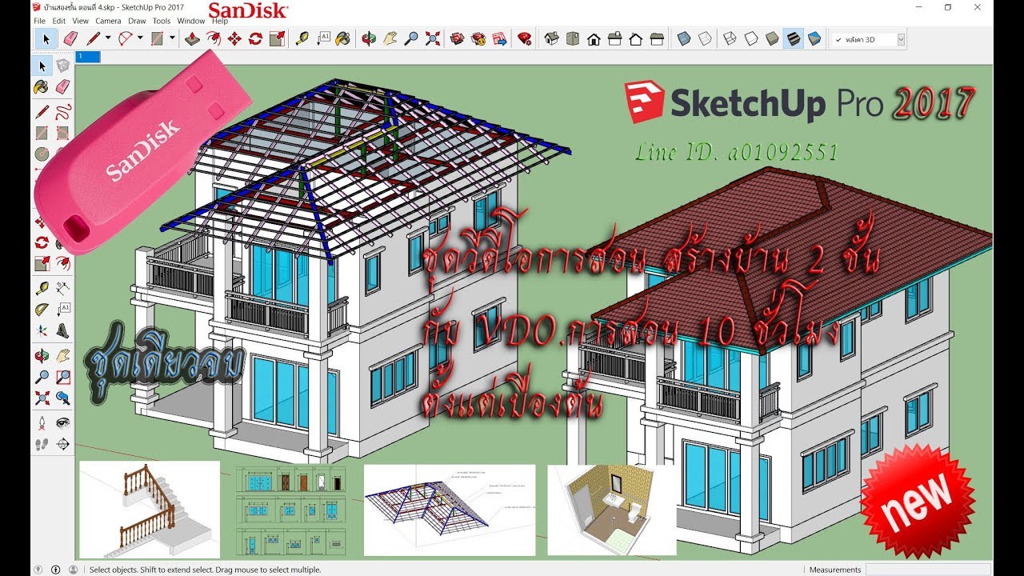Screen dimensions: 1024x576
Task: Select the Push/Pull tool
Action: [192, 38]
